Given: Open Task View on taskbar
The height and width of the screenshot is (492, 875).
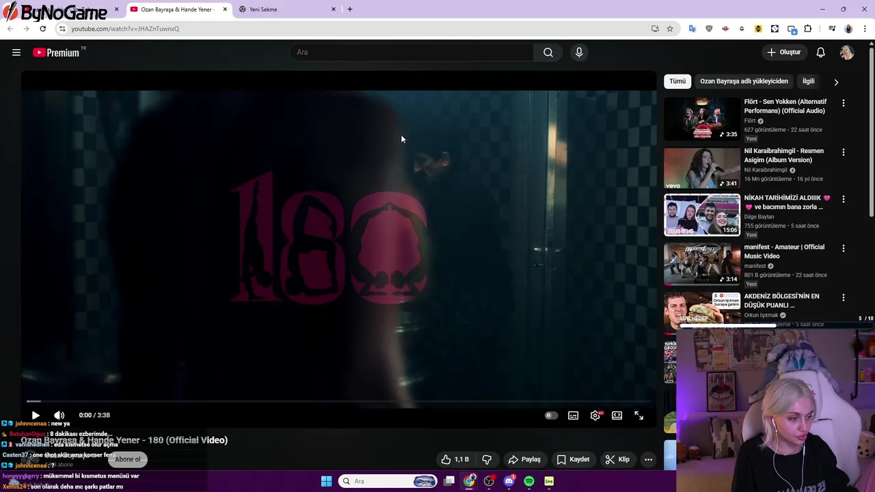Looking at the screenshot, I should tap(449, 482).
